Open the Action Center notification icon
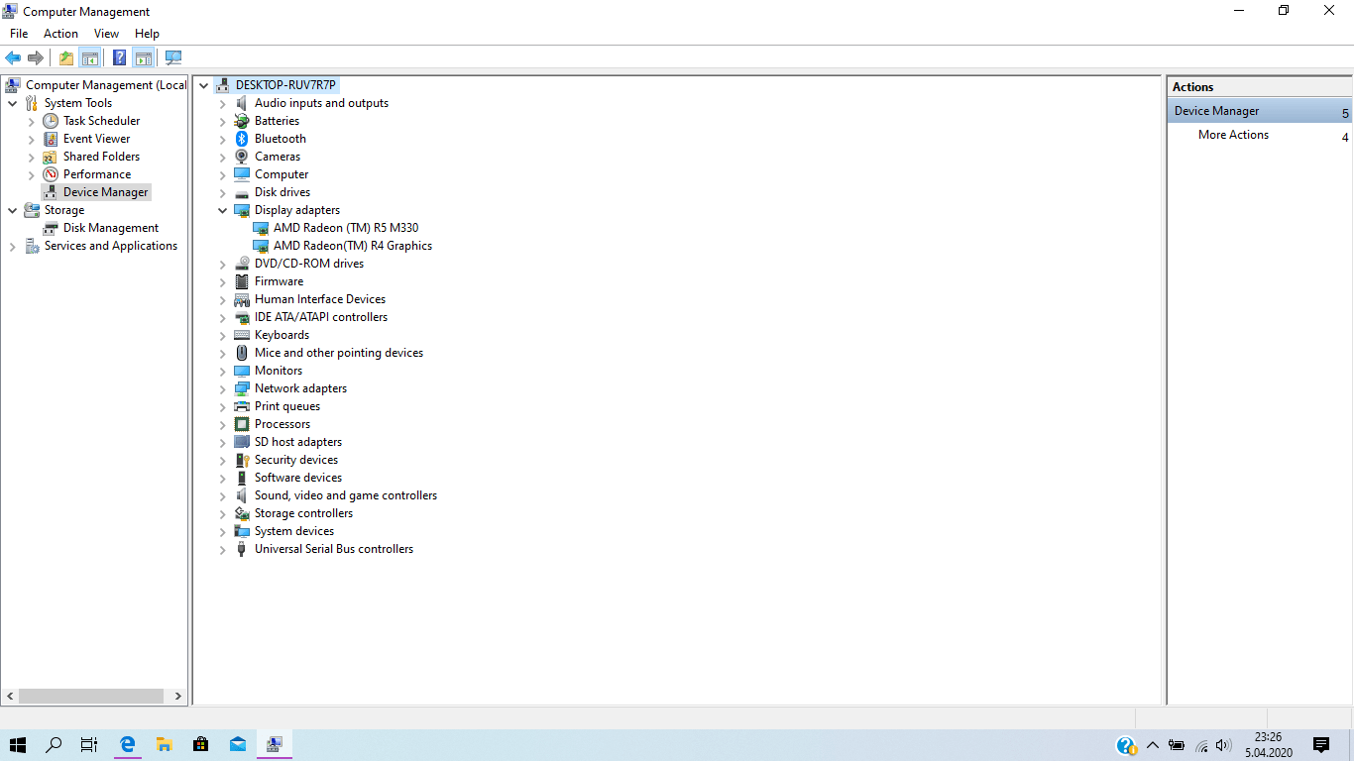1354x761 pixels. [x=1320, y=745]
